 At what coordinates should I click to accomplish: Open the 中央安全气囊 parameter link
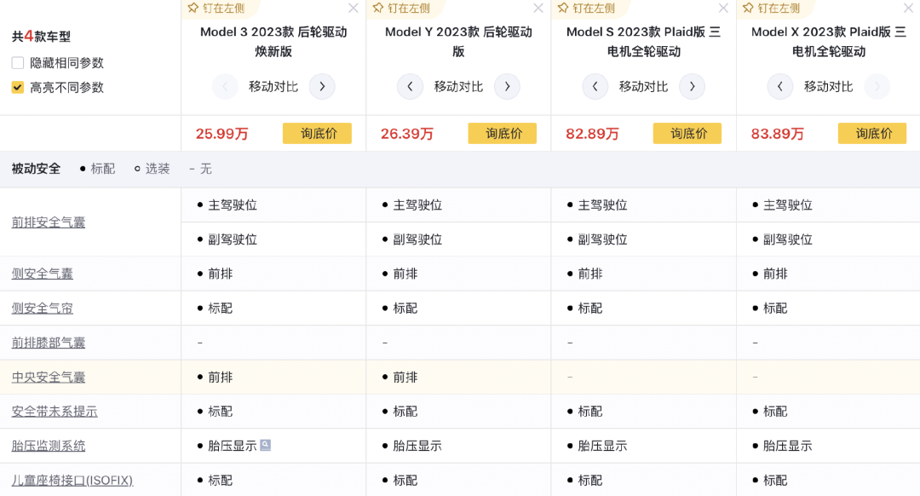(x=49, y=378)
